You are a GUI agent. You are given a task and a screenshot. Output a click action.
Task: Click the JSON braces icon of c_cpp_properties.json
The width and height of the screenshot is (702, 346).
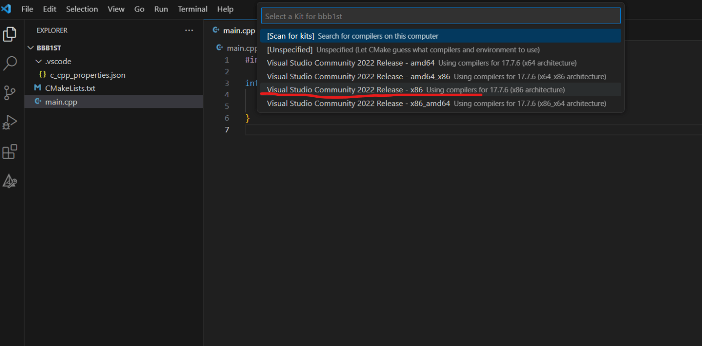43,75
